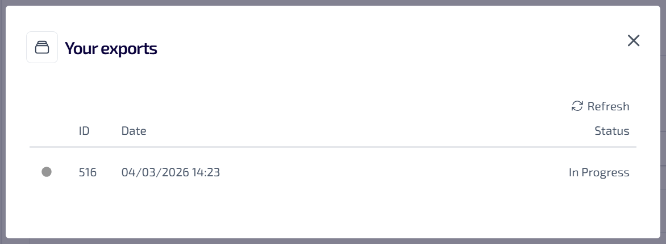The height and width of the screenshot is (244, 666).
Task: Select export ID 516
Action: coord(88,172)
